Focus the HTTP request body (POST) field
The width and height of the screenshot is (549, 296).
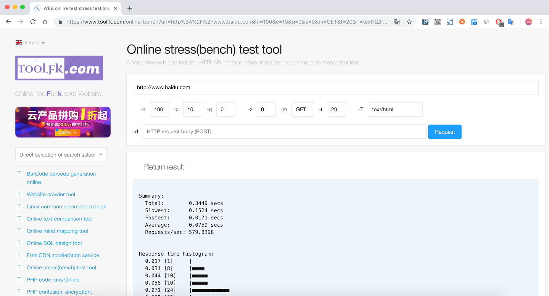[285, 131]
